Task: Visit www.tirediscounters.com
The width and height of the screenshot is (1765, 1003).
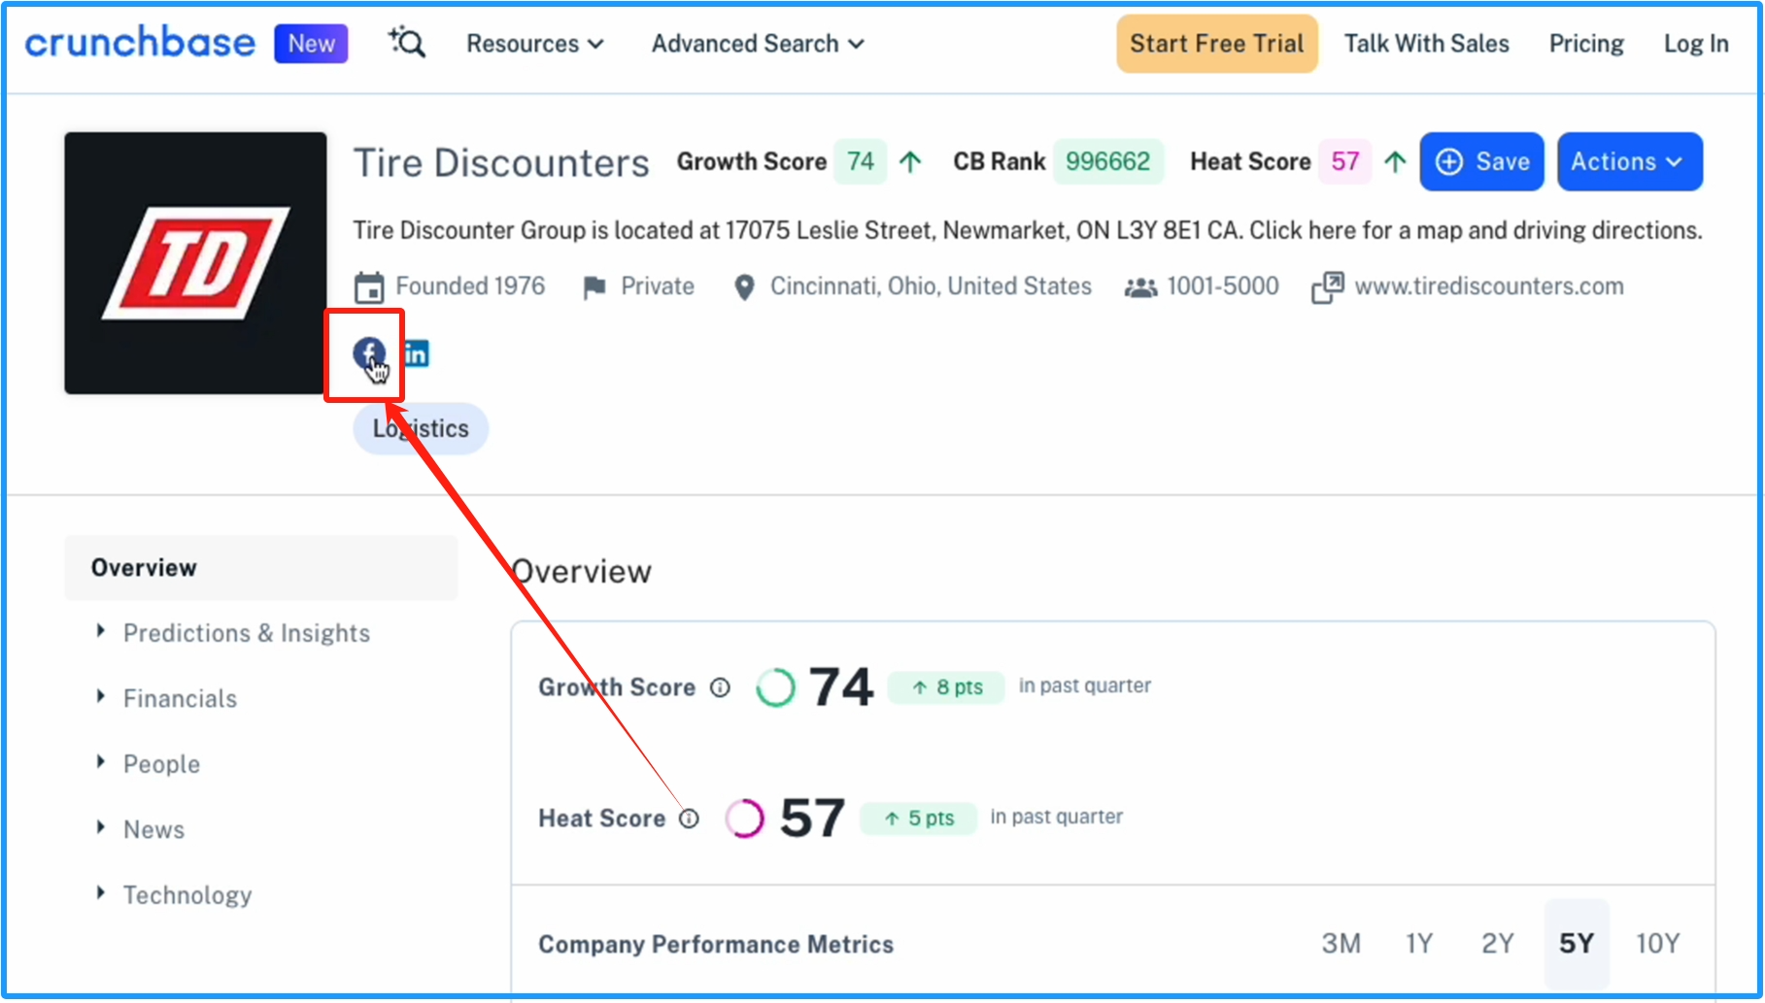Action: click(1489, 286)
